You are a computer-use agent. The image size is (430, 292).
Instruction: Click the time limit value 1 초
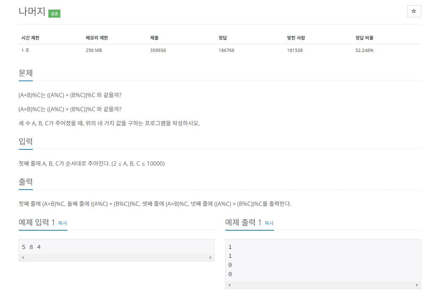[25, 50]
